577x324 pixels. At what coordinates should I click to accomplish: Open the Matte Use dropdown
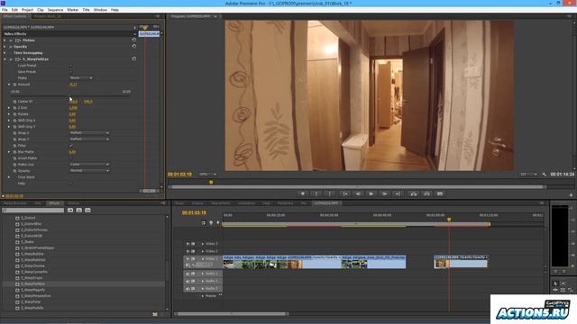pos(89,164)
